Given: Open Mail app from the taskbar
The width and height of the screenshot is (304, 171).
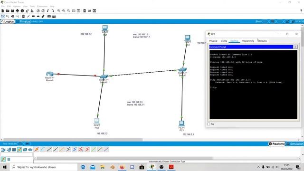Looking at the screenshot, I should click(93, 167).
